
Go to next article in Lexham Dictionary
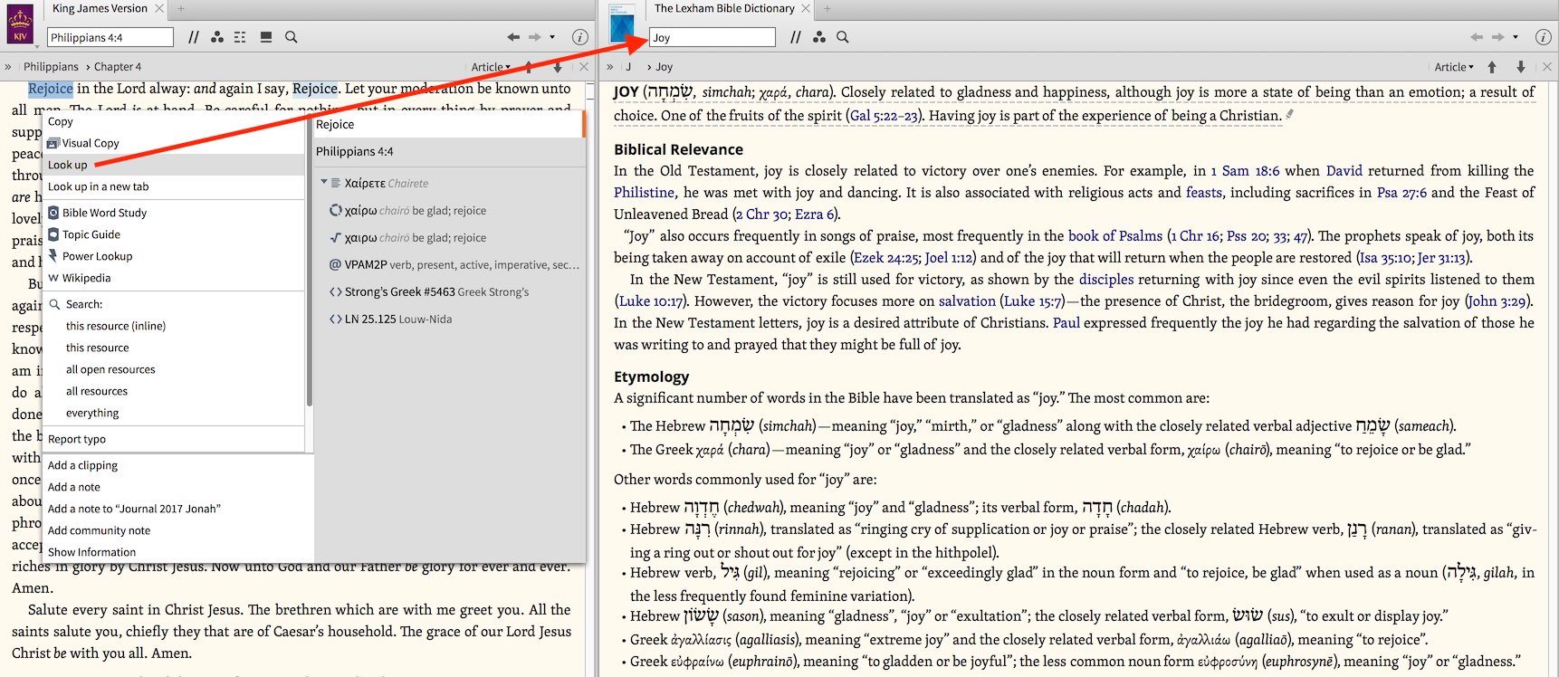tap(1521, 67)
